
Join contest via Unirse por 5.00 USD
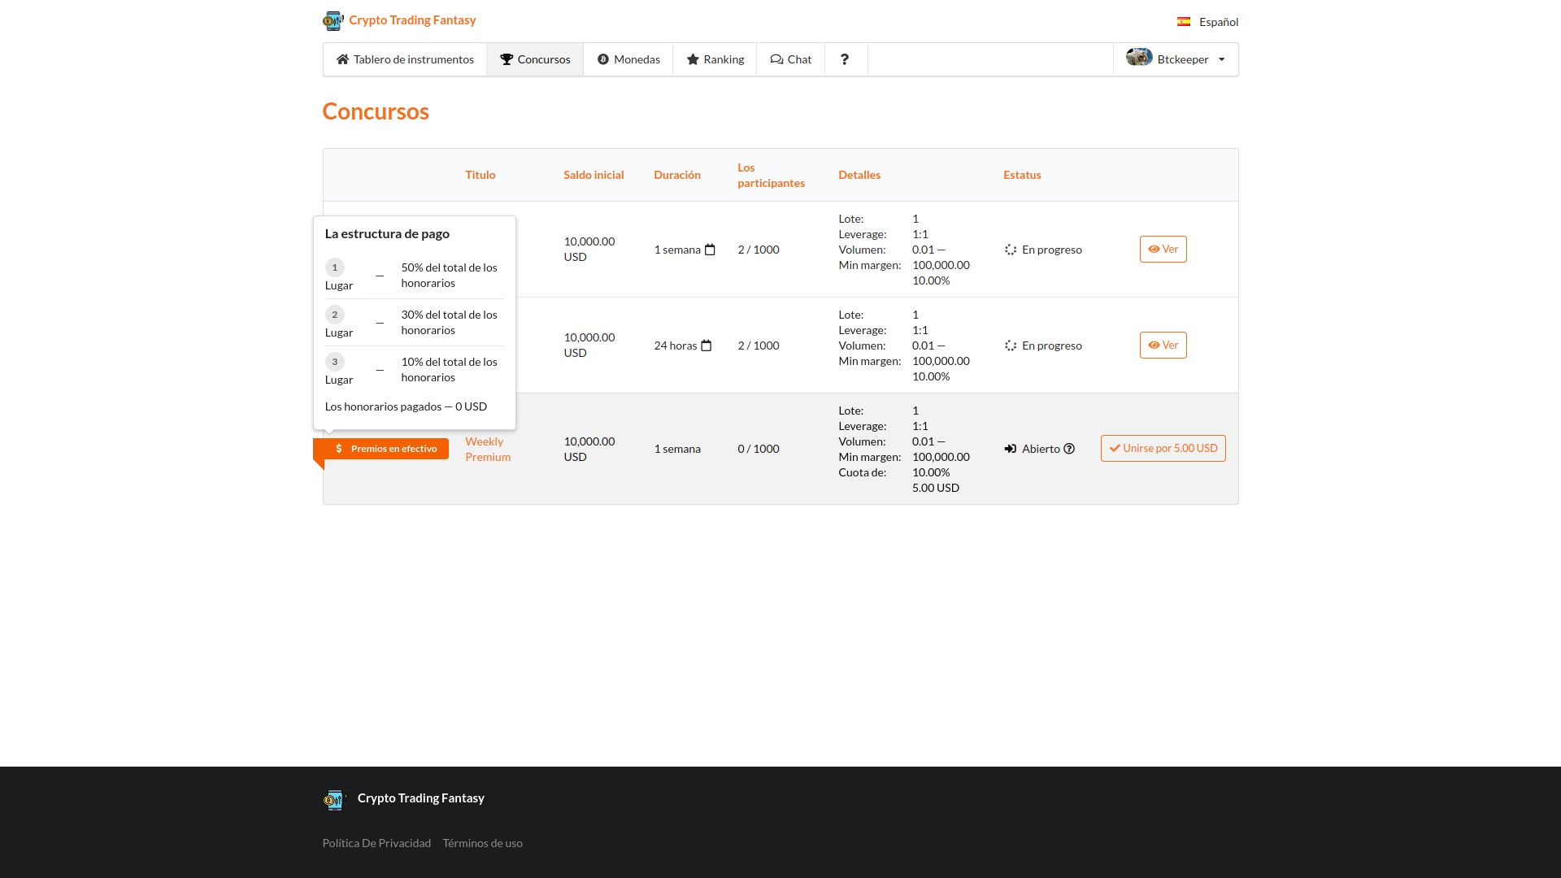(1163, 449)
